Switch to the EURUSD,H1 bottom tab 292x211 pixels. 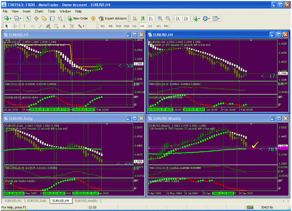[13, 201]
